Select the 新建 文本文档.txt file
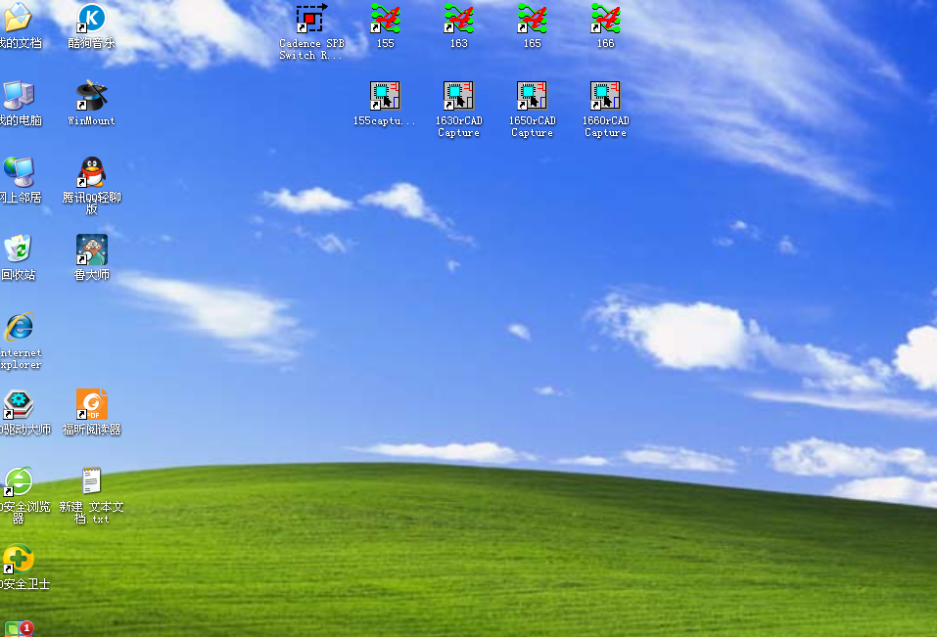Image resolution: width=937 pixels, height=637 pixels. click(x=91, y=481)
